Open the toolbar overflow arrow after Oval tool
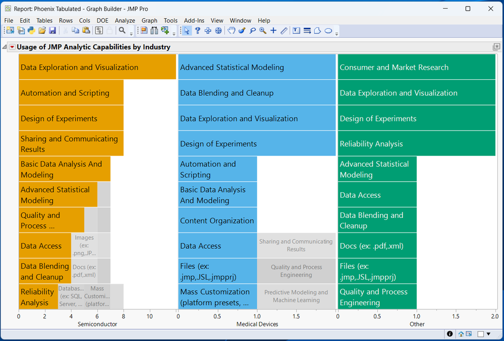 point(337,33)
